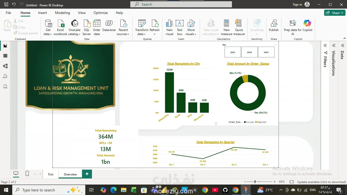Insert a New visual
The width and height of the screenshot is (347, 195).
point(169,27)
